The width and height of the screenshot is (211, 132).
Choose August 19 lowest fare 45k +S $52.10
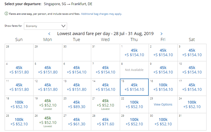(x=48, y=104)
